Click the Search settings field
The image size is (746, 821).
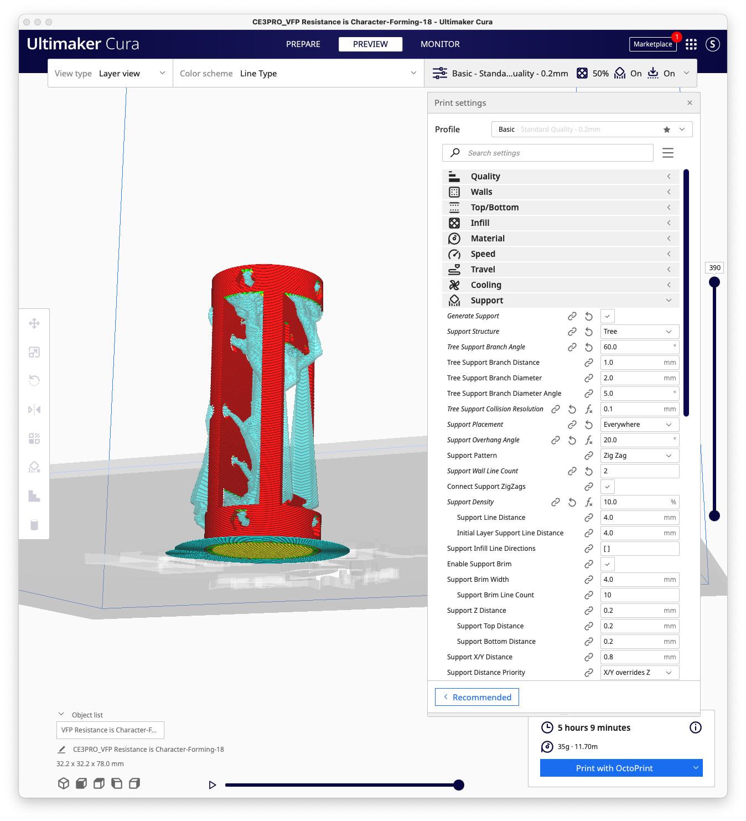[x=548, y=153]
